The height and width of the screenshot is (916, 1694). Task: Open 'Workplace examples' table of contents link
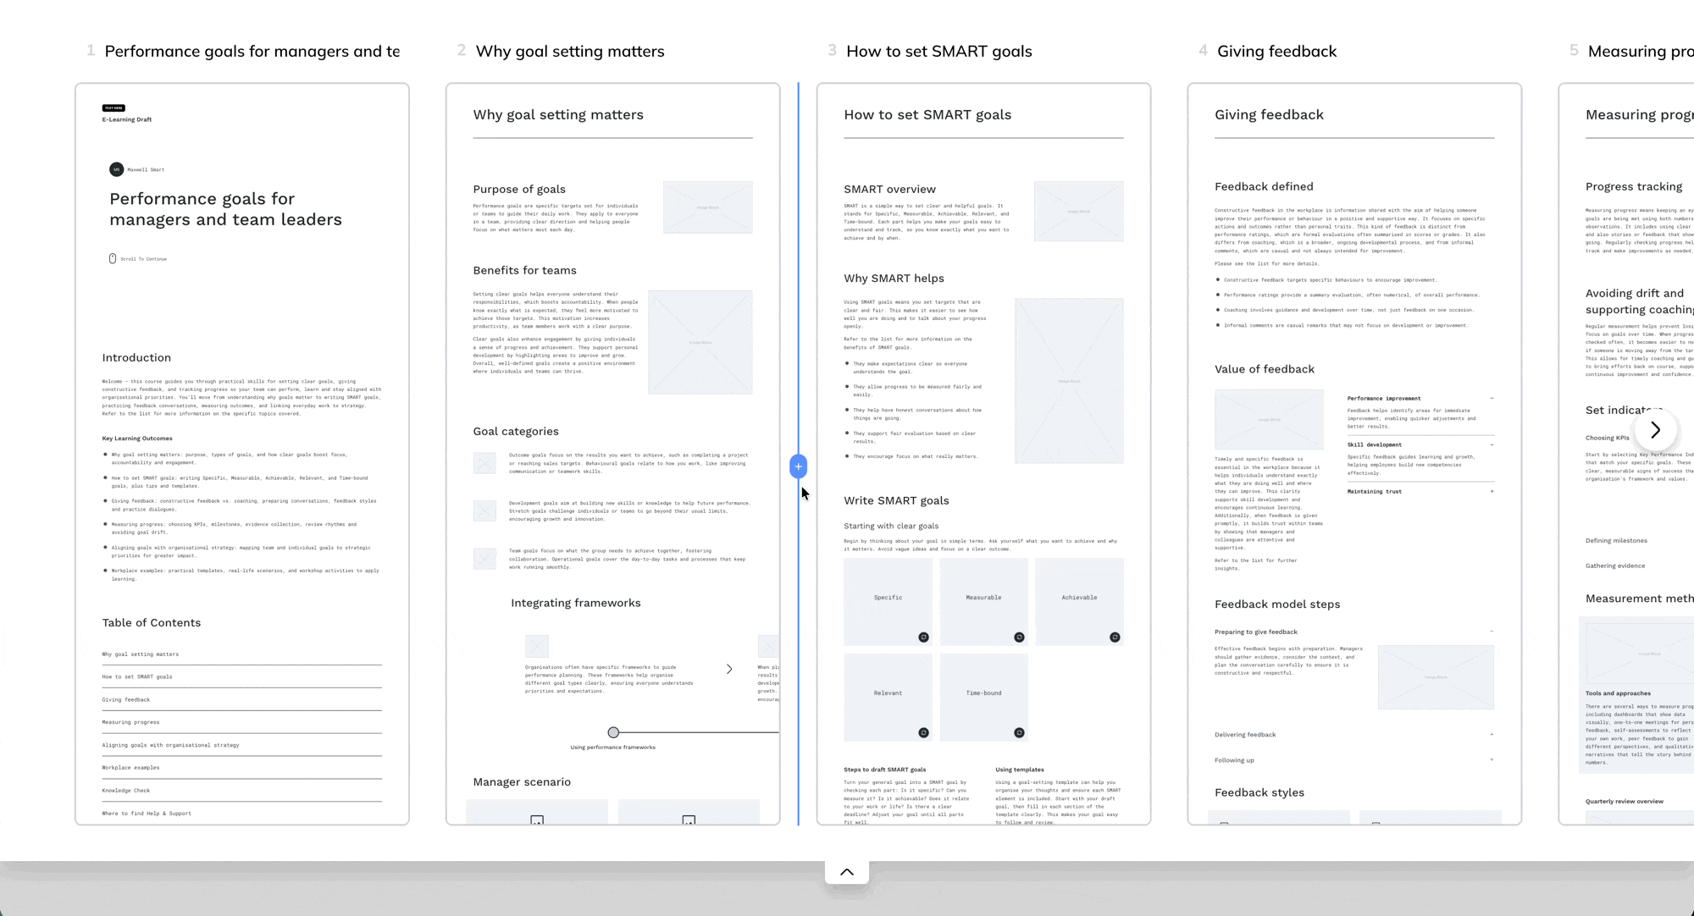(x=130, y=768)
